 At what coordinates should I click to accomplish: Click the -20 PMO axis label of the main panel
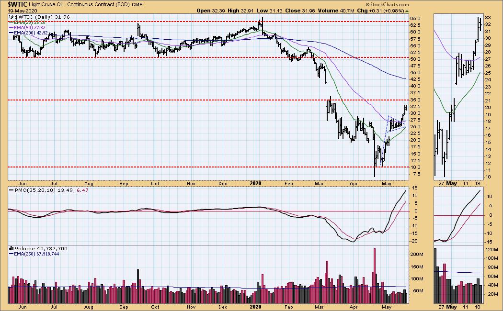(414, 241)
